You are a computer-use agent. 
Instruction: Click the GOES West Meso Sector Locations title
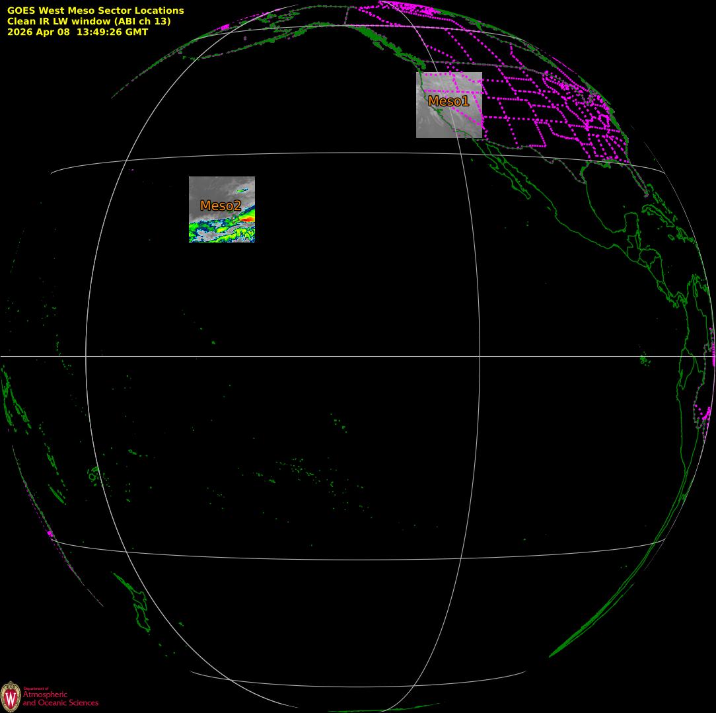click(x=95, y=11)
